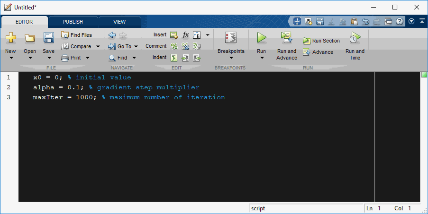The width and height of the screenshot is (428, 214).
Task: Switch to the EDITOR tab
Action: pos(24,22)
